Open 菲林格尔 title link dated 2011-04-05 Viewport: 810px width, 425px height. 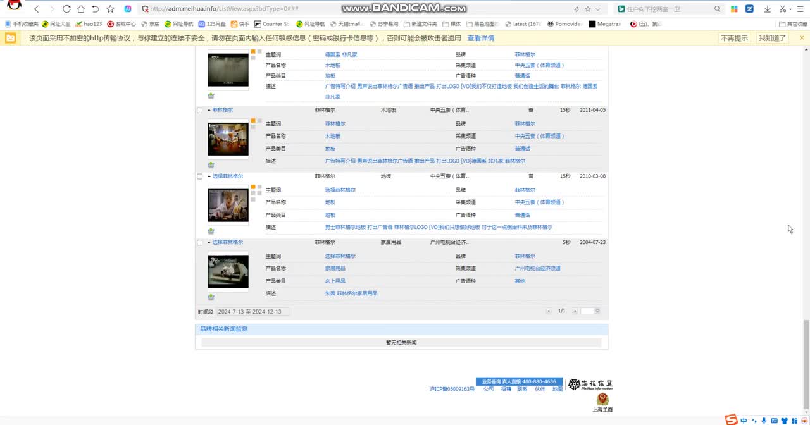pos(223,110)
